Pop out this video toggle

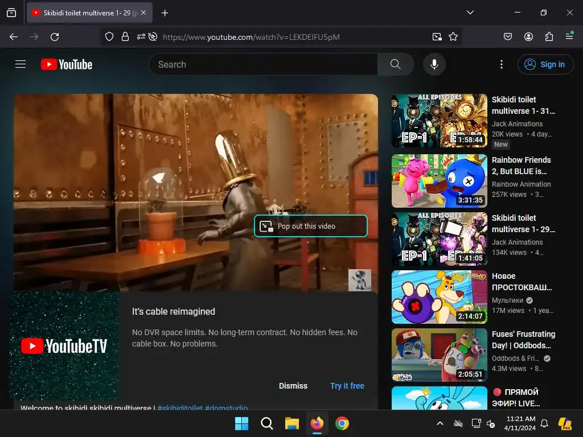coord(310,226)
